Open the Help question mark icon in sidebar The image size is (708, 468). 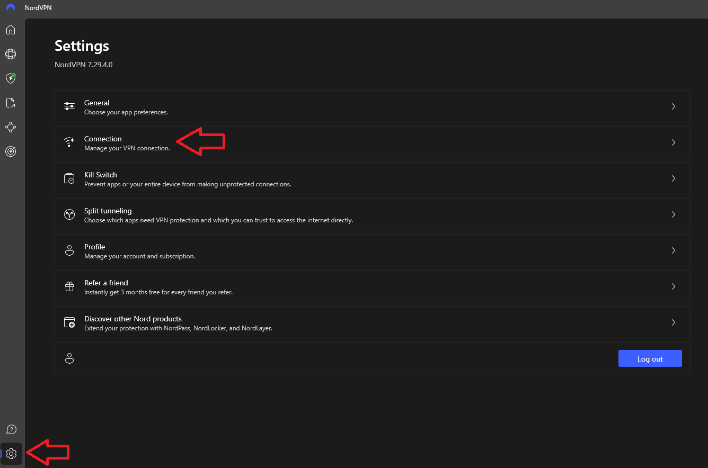11,429
